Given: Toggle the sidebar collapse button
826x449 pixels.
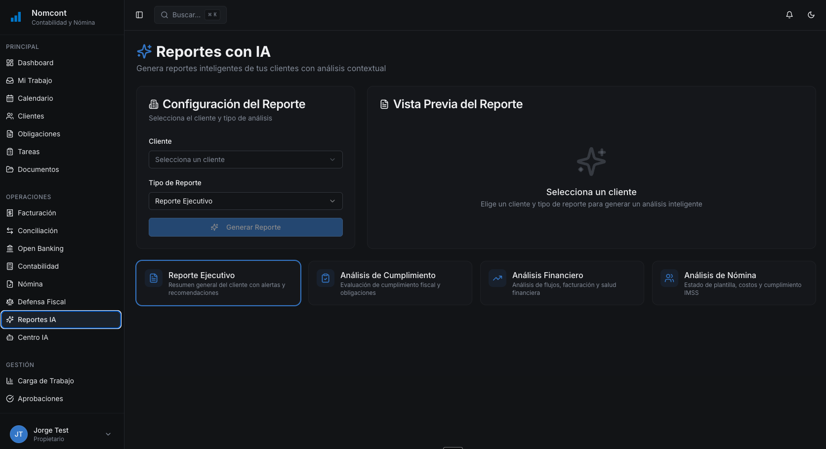Looking at the screenshot, I should click(139, 15).
